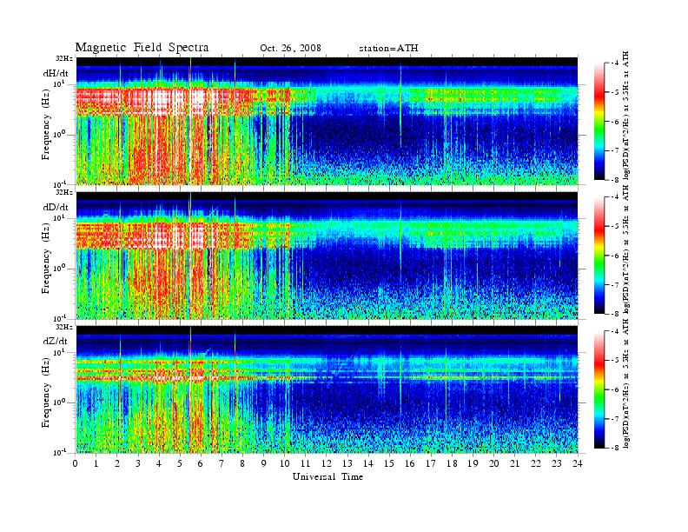The image size is (688, 532).
Task: Click the "station=ATH" label
Action: (x=388, y=49)
